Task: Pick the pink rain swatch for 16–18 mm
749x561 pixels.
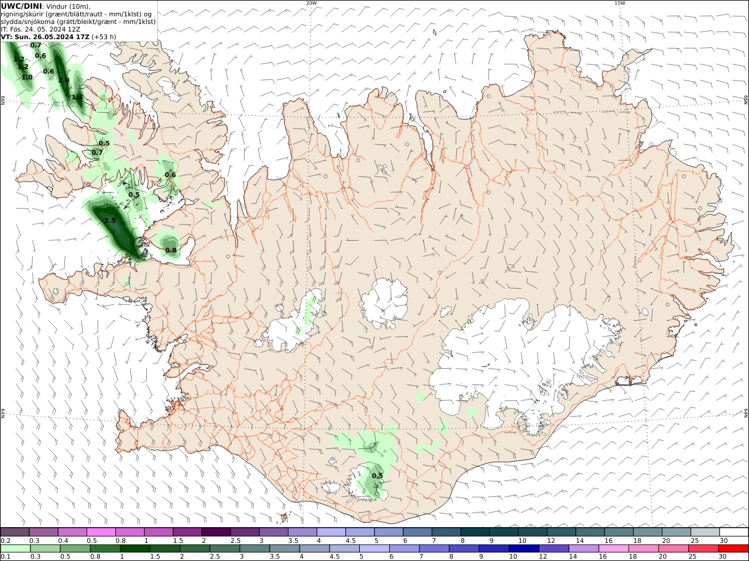Action: pos(613,549)
